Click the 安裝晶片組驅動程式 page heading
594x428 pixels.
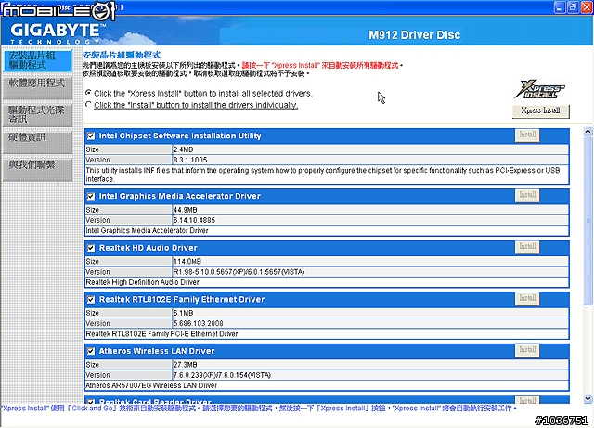tap(122, 55)
